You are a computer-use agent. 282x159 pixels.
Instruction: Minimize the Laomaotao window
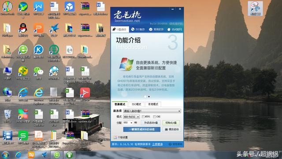pyautogui.click(x=172, y=9)
